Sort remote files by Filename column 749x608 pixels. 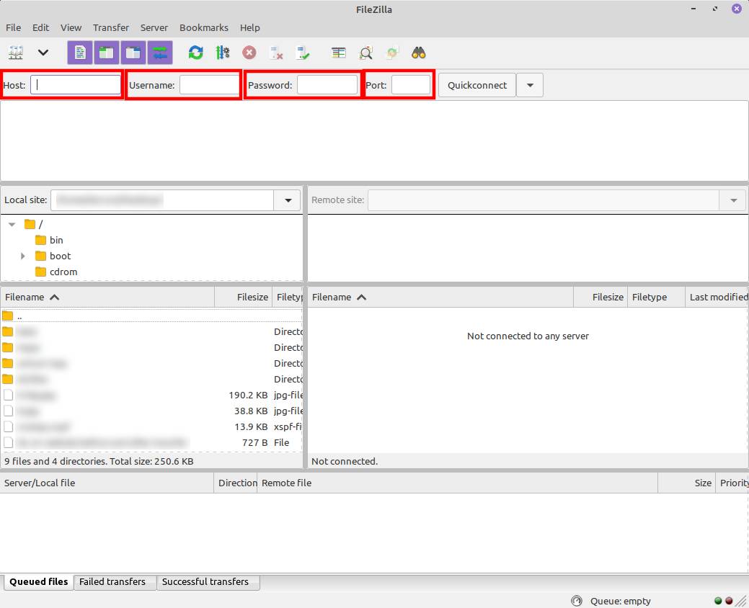pos(440,297)
